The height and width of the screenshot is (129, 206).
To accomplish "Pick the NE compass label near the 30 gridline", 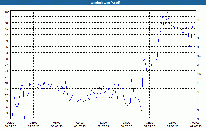I will point(198,110).
